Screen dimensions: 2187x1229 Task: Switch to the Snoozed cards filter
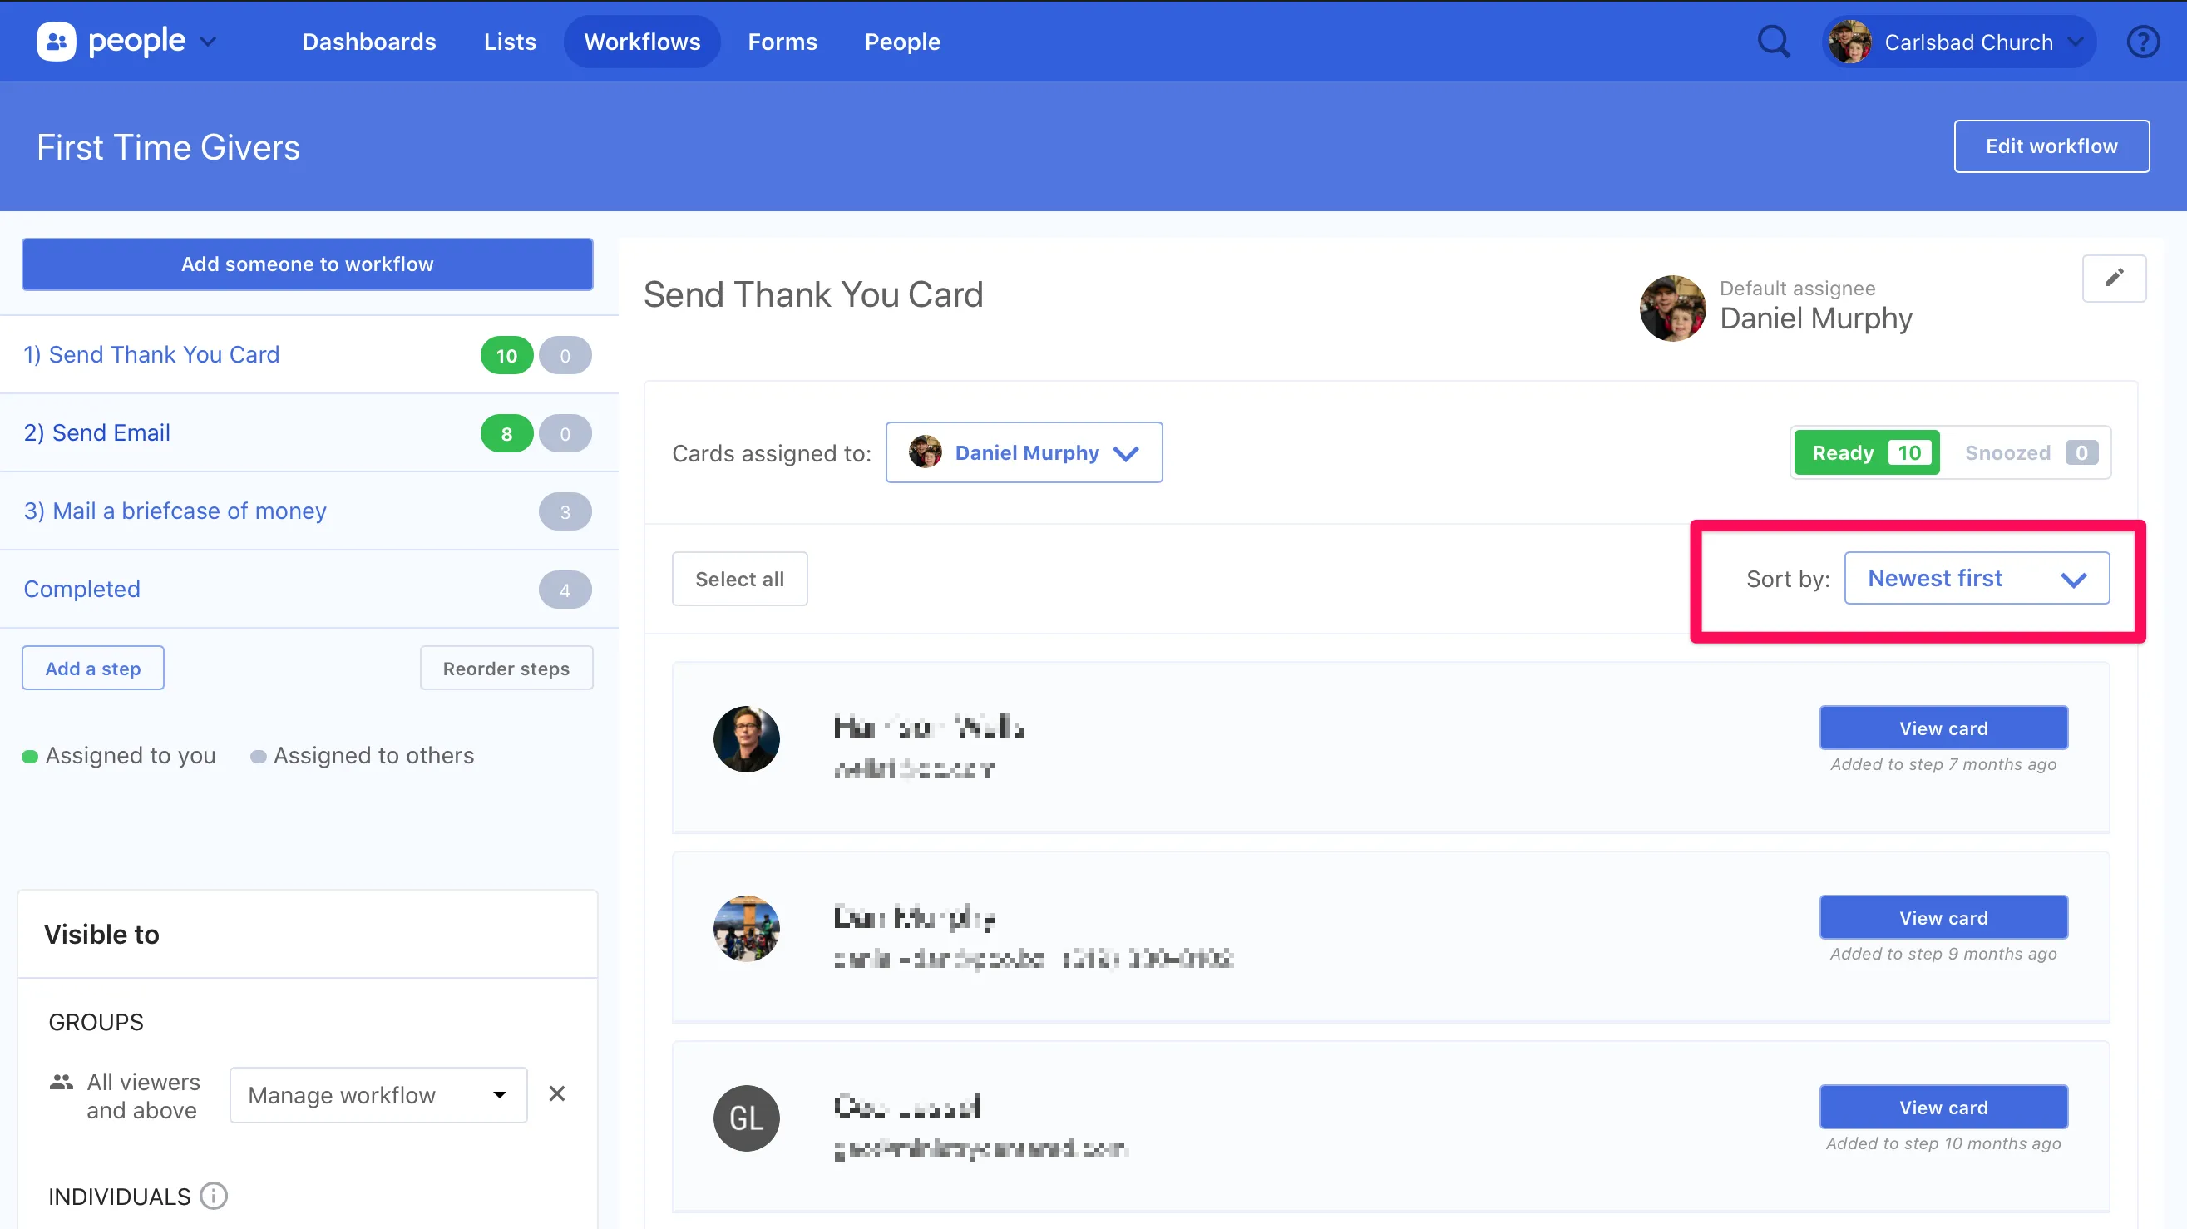click(x=2029, y=452)
